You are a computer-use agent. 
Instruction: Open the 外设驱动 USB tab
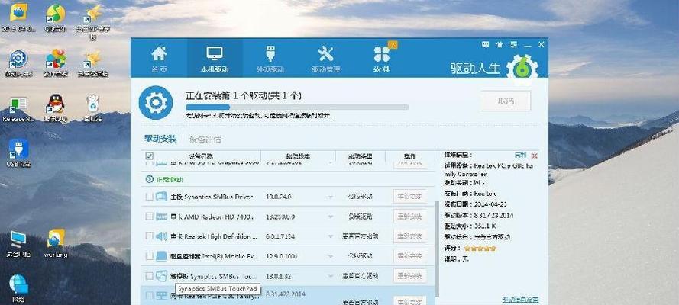tap(269, 58)
